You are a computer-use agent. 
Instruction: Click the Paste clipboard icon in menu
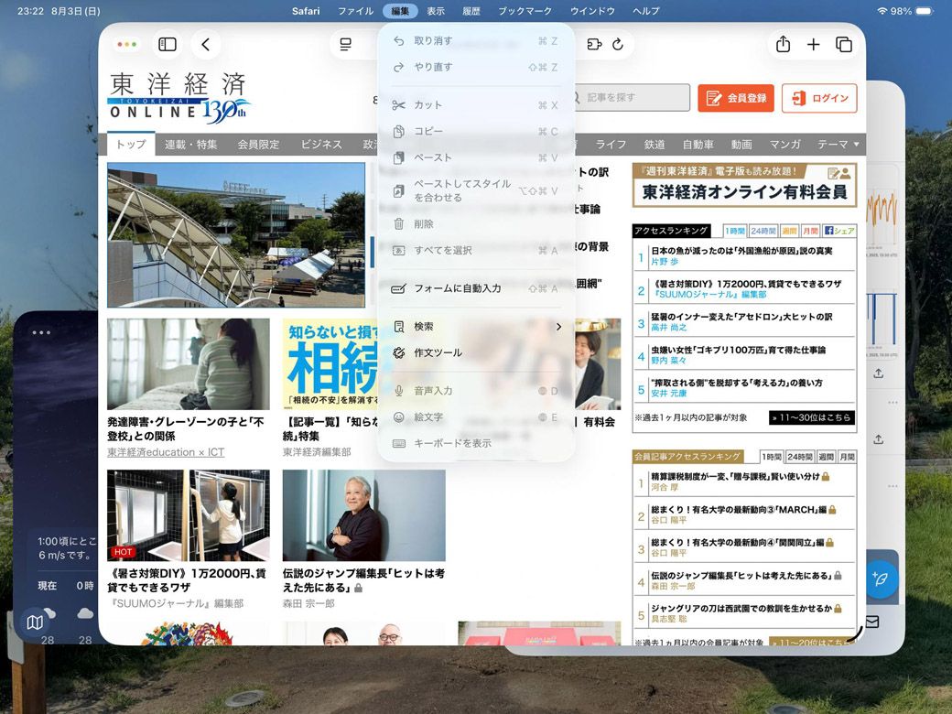pos(398,157)
